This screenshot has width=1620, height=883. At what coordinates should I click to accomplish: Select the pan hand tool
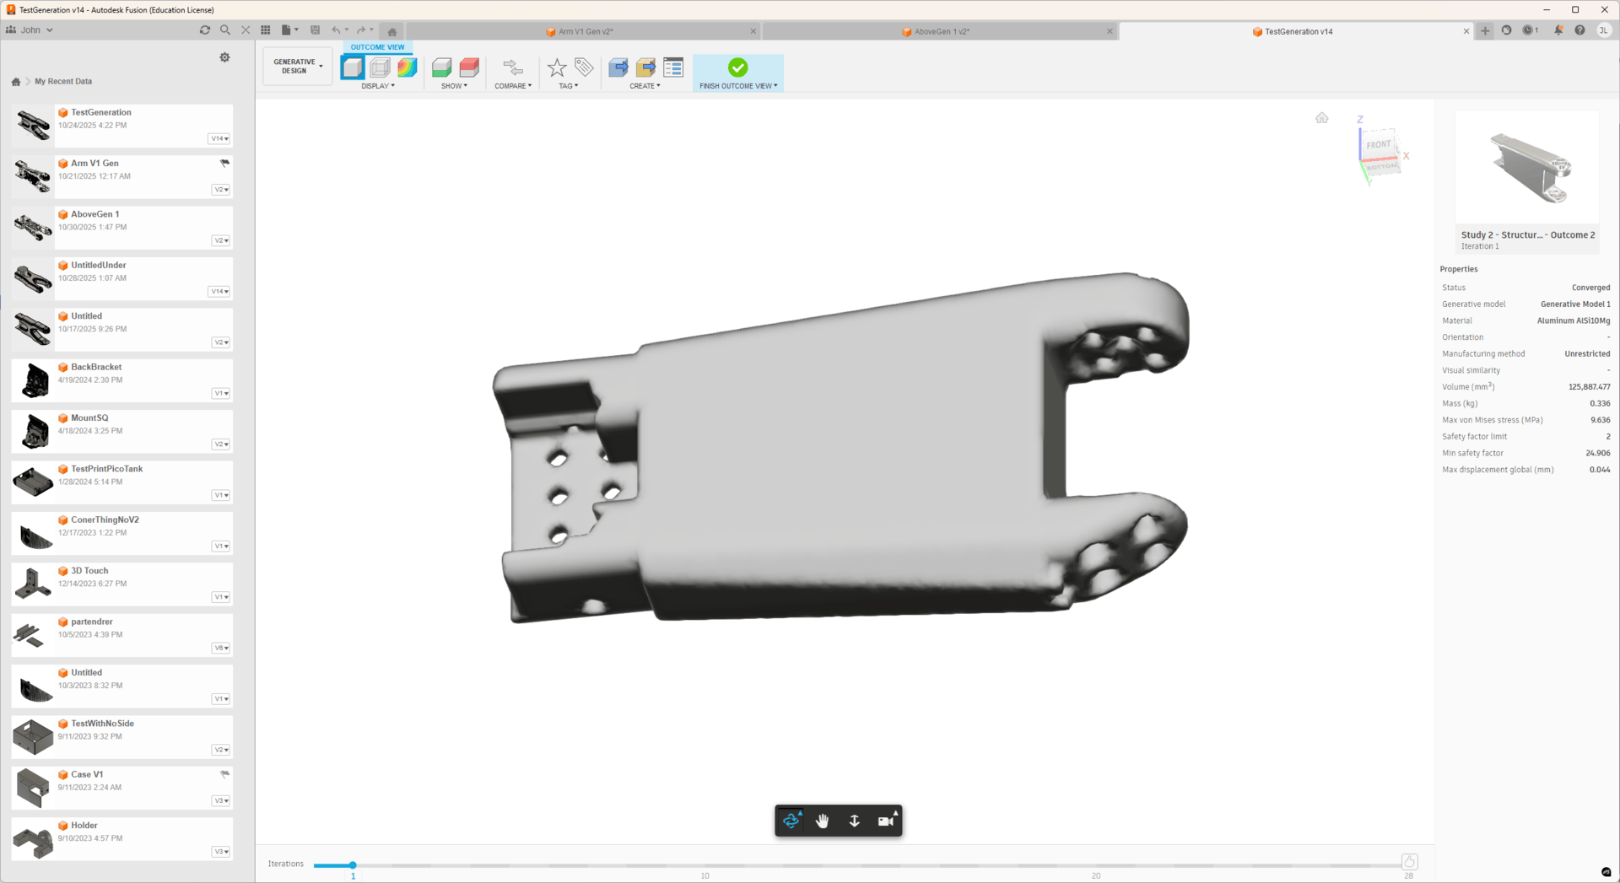823,821
